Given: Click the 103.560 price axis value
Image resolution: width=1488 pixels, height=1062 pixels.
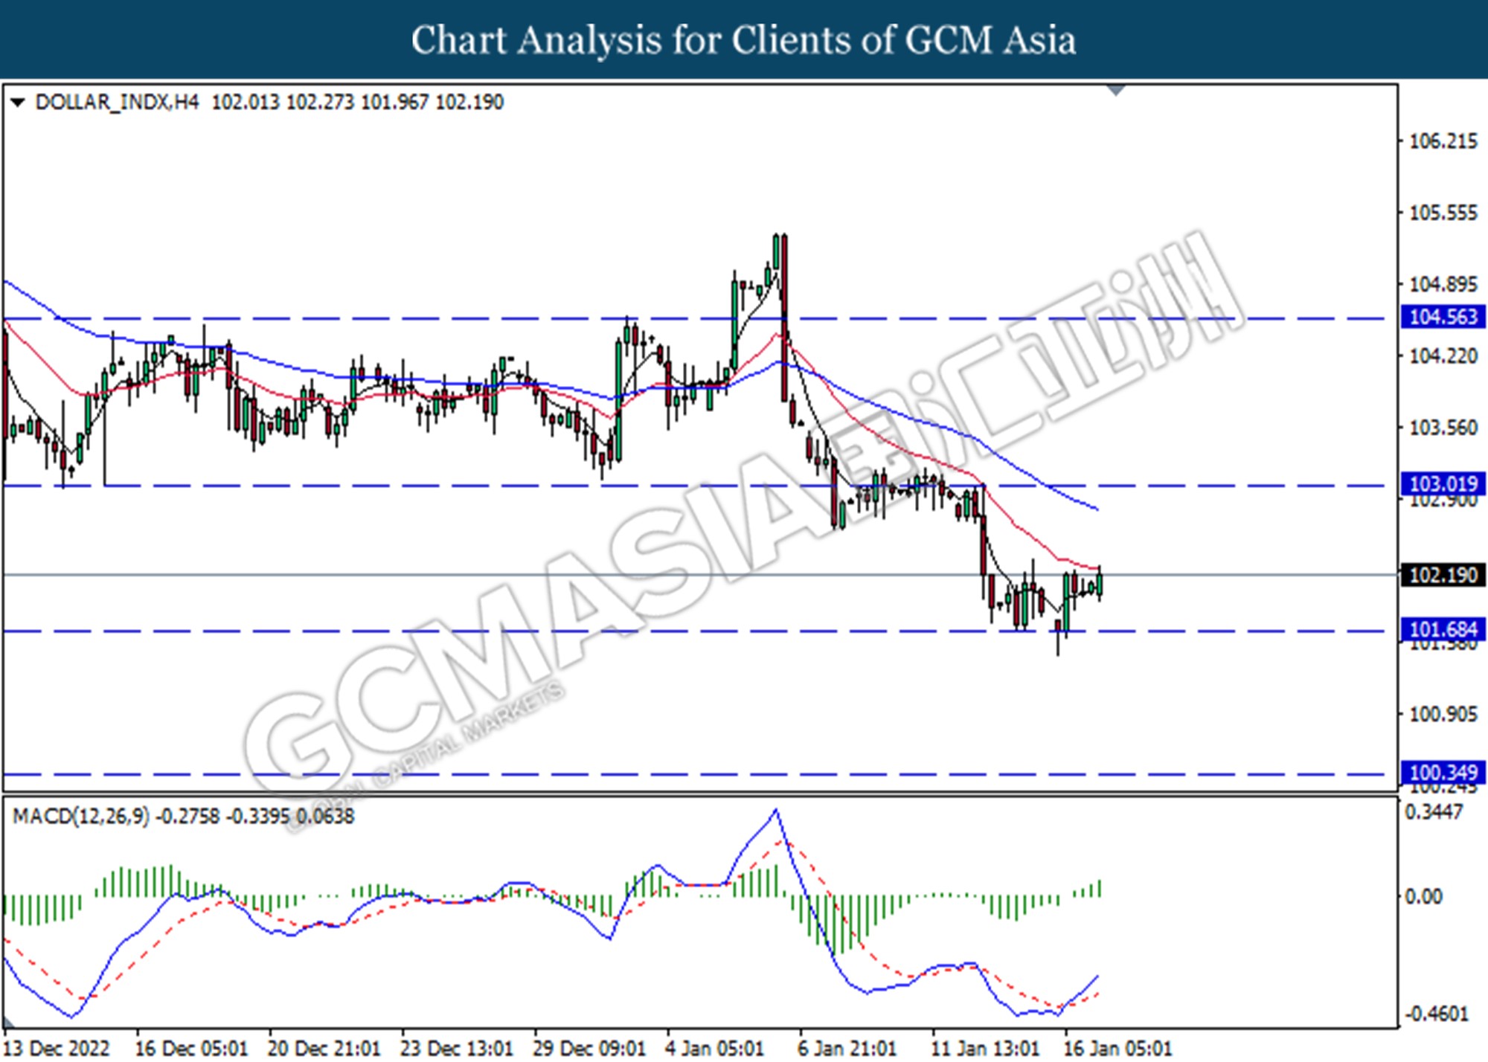Looking at the screenshot, I should (x=1443, y=428).
